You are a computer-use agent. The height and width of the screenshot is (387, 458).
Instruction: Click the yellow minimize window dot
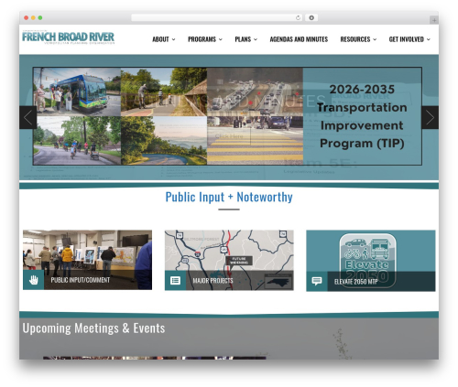pyautogui.click(x=33, y=17)
